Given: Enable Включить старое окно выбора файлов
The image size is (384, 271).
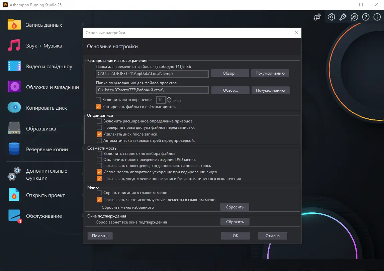Looking at the screenshot, I should pos(99,153).
